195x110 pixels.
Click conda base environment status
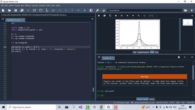[143, 103]
